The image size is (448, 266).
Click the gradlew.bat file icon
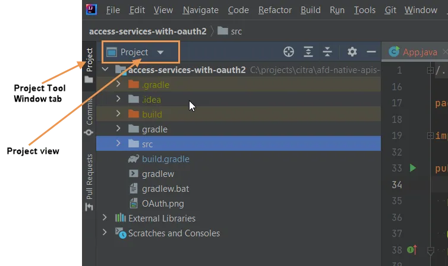tap(134, 188)
